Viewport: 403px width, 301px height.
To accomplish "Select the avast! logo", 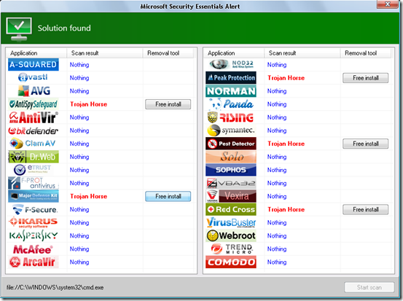I will point(33,77).
